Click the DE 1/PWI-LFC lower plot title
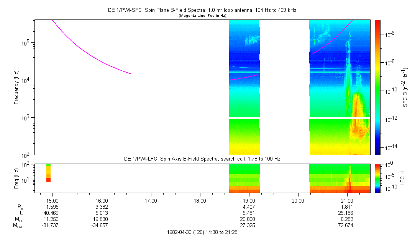 click(202, 159)
